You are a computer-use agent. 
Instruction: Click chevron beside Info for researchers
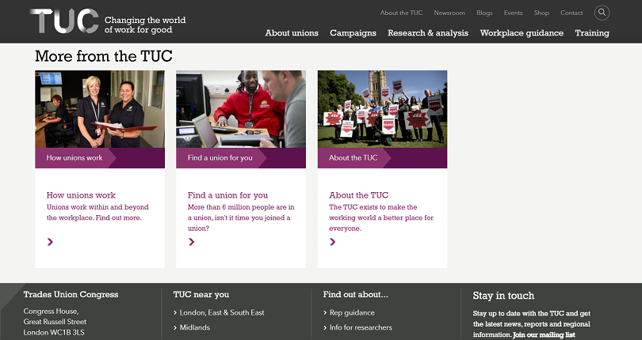325,327
